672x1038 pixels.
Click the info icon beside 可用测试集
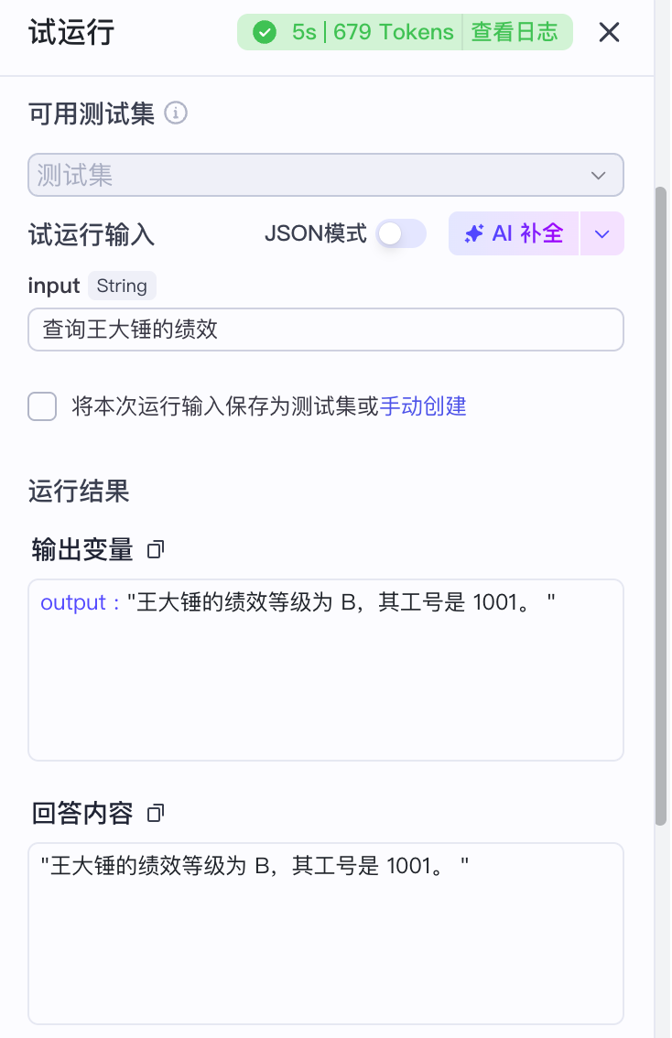(x=175, y=114)
